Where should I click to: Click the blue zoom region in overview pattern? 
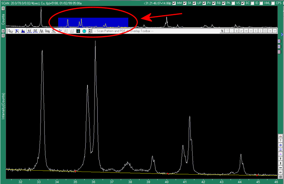coord(93,22)
